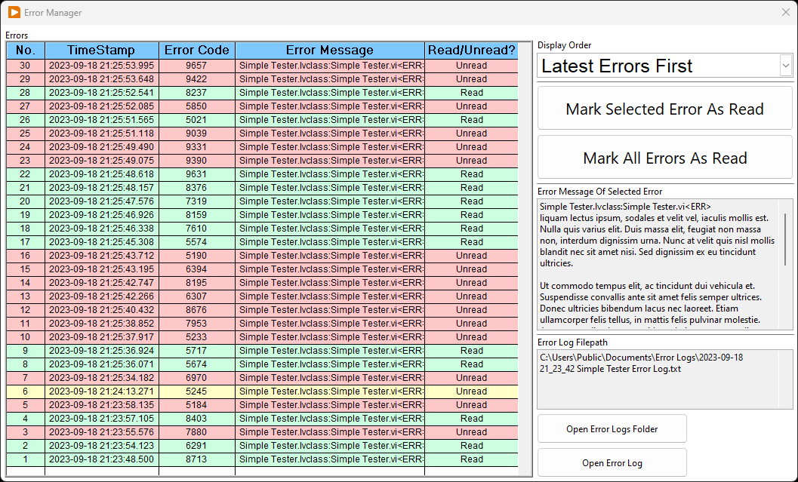Click the Read status of error 18
This screenshot has height=482, width=798.
point(471,229)
